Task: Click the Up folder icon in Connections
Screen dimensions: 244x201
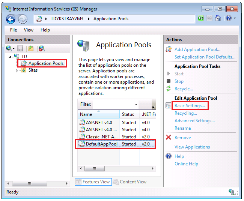Action: (31, 48)
